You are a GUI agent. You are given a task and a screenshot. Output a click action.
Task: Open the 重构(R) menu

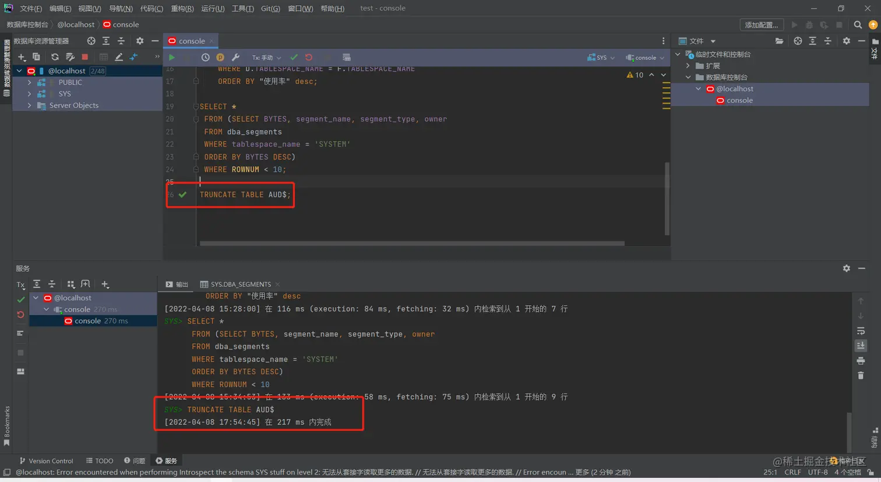[182, 8]
